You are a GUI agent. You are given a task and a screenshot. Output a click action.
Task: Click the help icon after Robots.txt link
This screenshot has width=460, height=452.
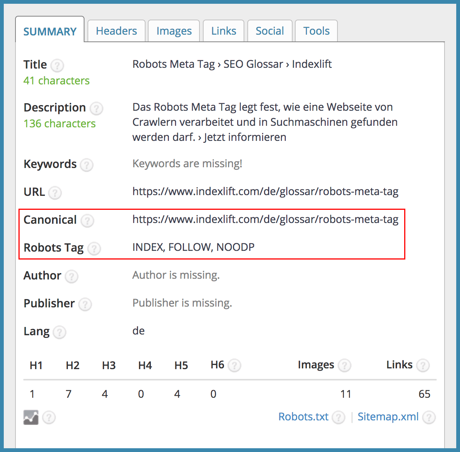tap(339, 417)
